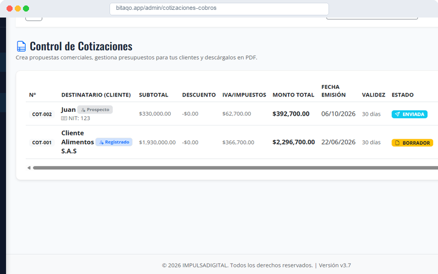
Task: Click the emission date 06/10/2026
Action: click(x=338, y=114)
